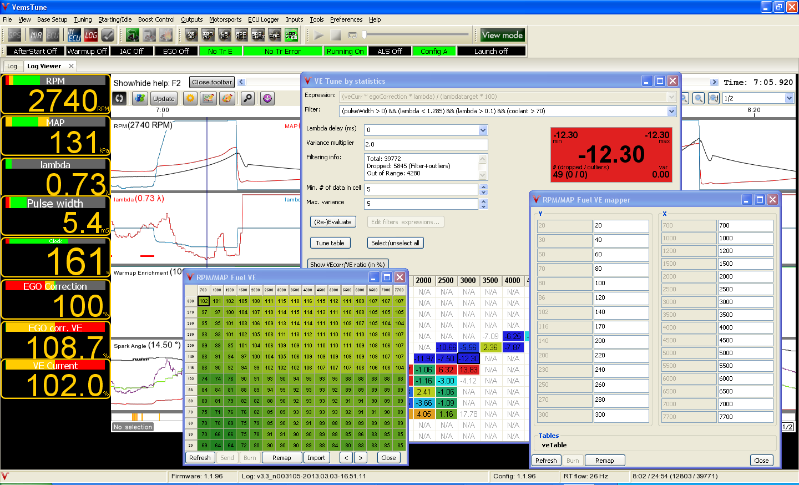
Task: Click the Y axis field with value 170
Action: pyautogui.click(x=621, y=326)
